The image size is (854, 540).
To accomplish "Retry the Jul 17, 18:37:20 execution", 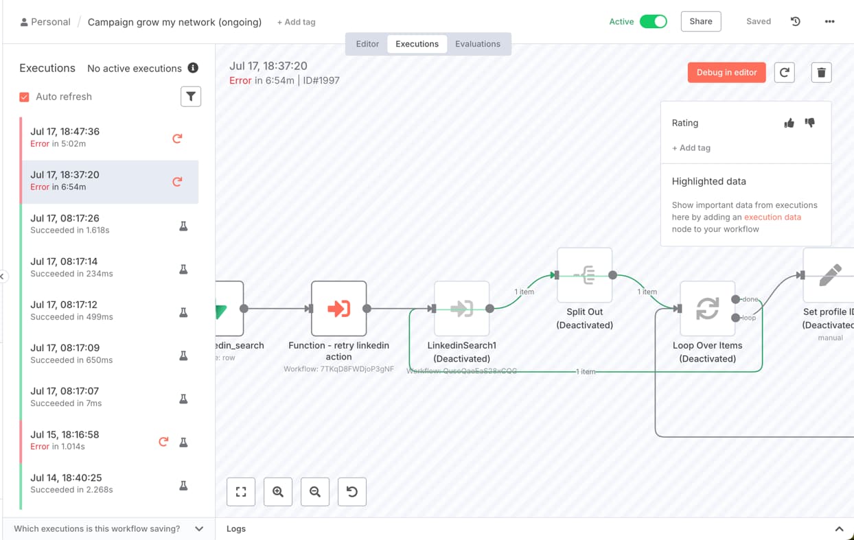I will click(177, 182).
